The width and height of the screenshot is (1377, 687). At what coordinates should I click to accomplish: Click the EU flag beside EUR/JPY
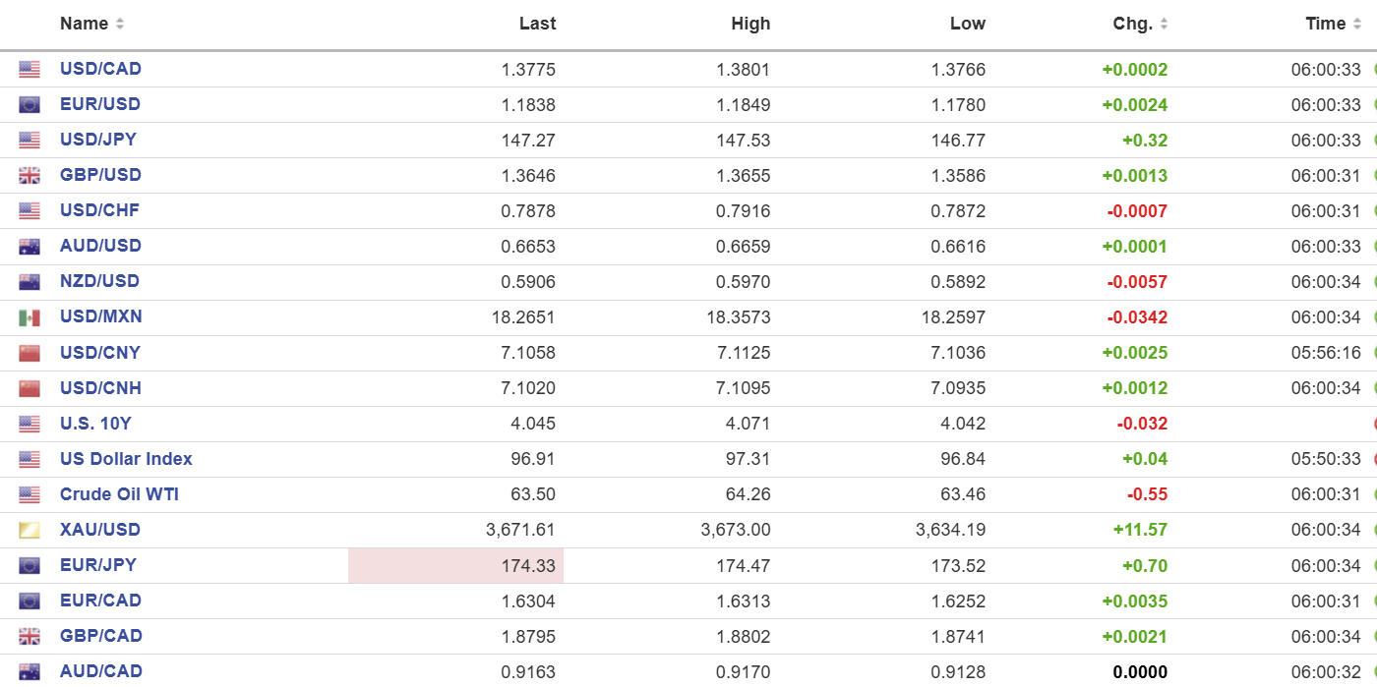pyautogui.click(x=30, y=565)
